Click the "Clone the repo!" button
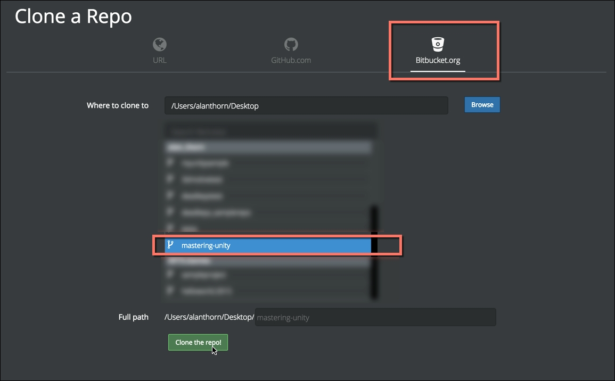 [x=198, y=342]
